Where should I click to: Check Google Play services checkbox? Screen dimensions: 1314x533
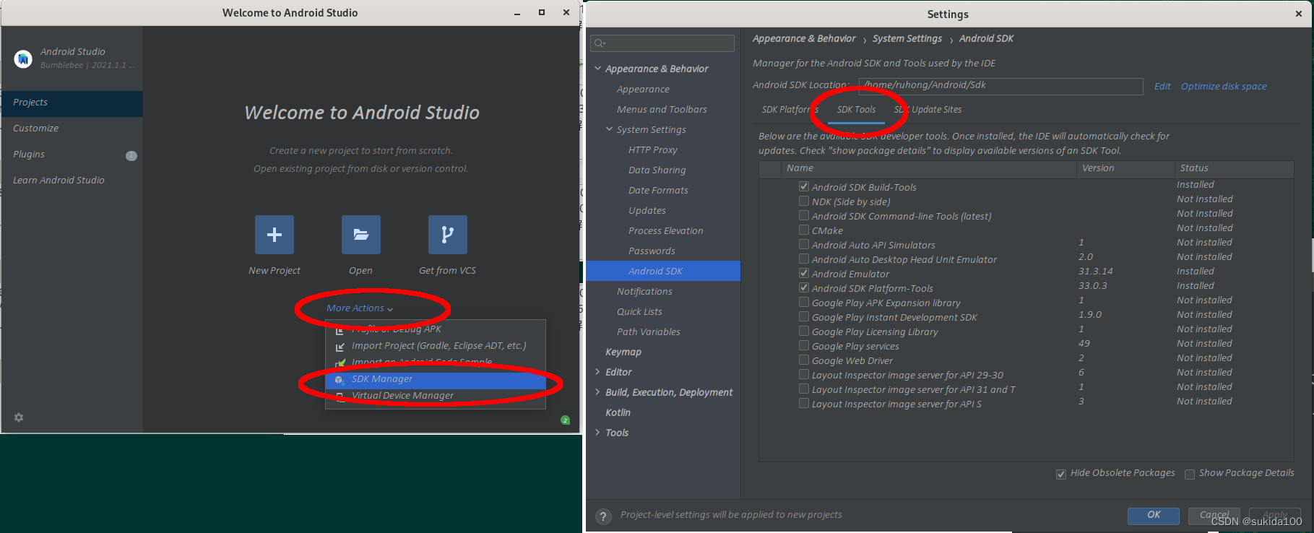tap(804, 345)
